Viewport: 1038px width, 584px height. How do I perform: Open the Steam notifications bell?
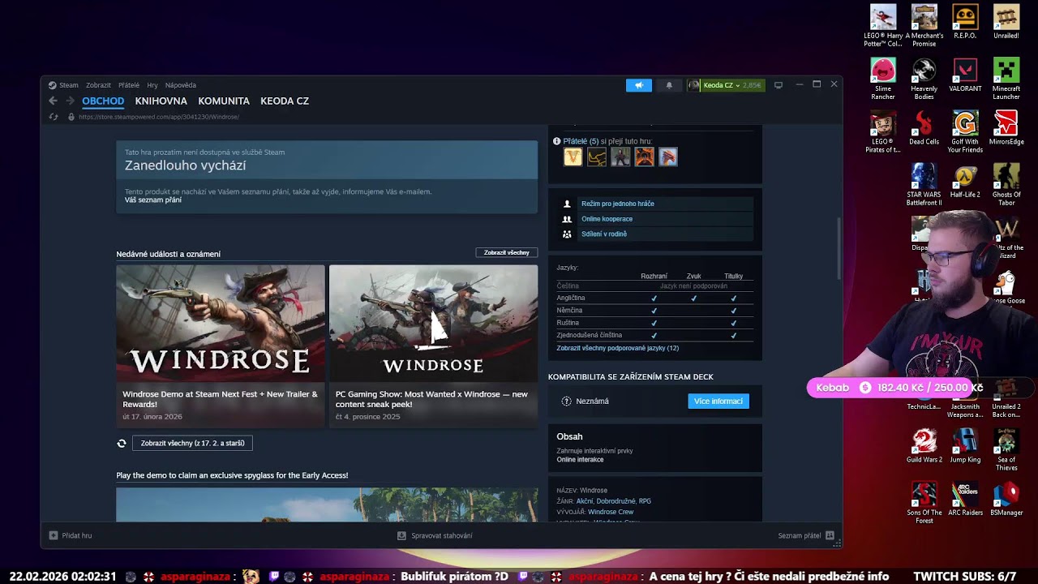[669, 85]
